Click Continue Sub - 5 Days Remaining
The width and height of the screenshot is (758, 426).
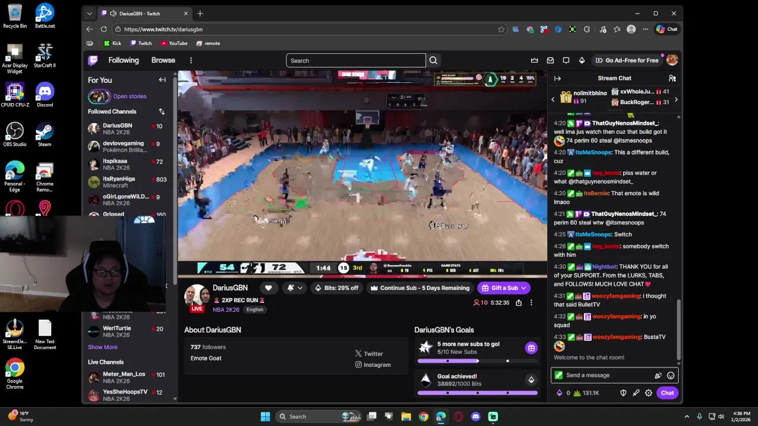click(x=420, y=288)
